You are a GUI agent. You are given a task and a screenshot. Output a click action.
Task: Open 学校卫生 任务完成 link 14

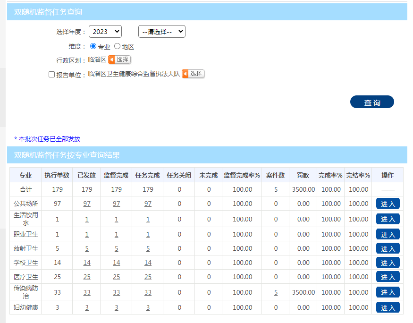coord(148,263)
